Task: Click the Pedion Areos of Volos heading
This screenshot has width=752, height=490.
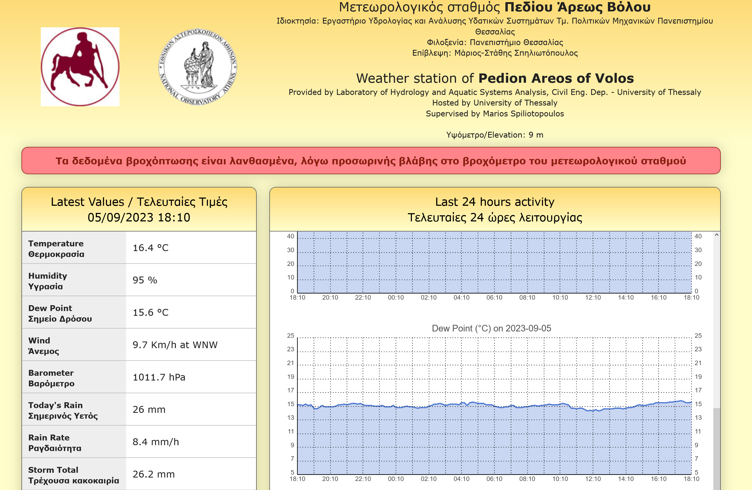Action: (x=495, y=78)
